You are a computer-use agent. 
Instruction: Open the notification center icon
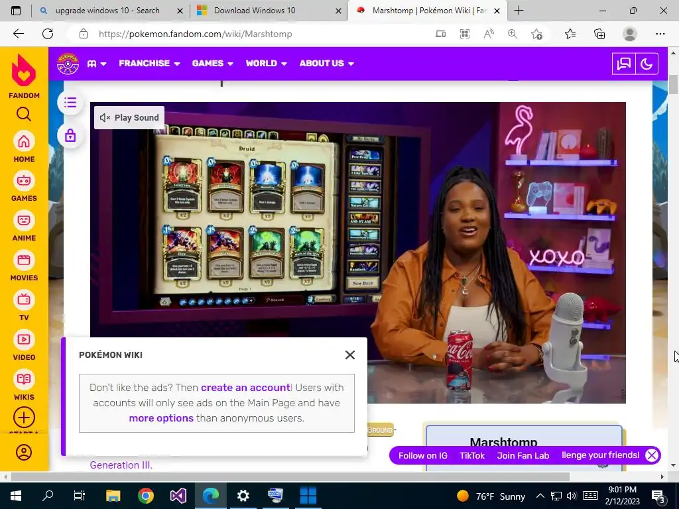pos(658,496)
